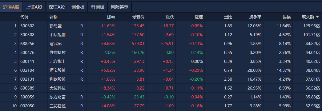Select the 大位科技 row

tap(161, 88)
